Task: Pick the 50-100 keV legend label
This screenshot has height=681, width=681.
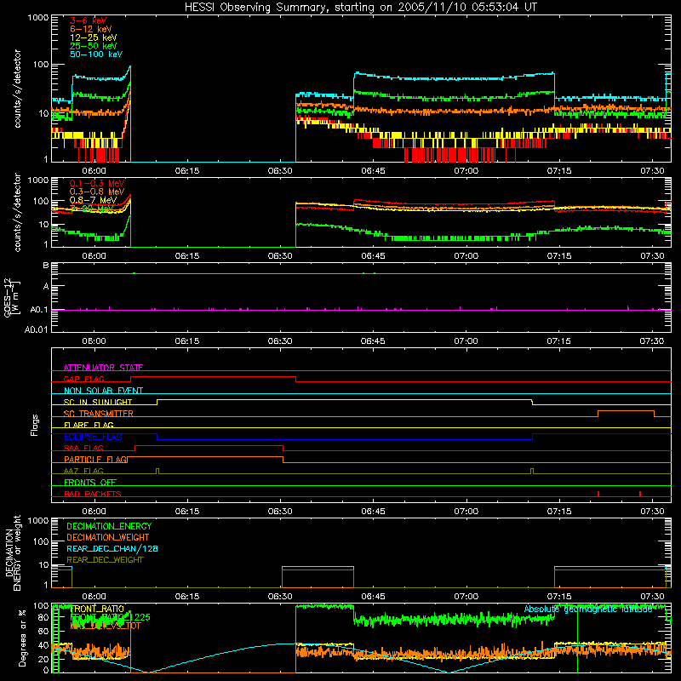Action: coord(96,54)
